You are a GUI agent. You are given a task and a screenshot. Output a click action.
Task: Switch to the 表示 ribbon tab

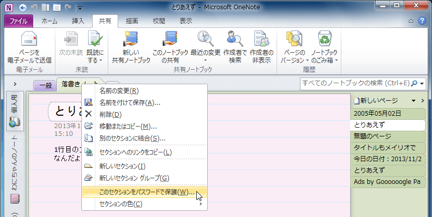pos(185,21)
